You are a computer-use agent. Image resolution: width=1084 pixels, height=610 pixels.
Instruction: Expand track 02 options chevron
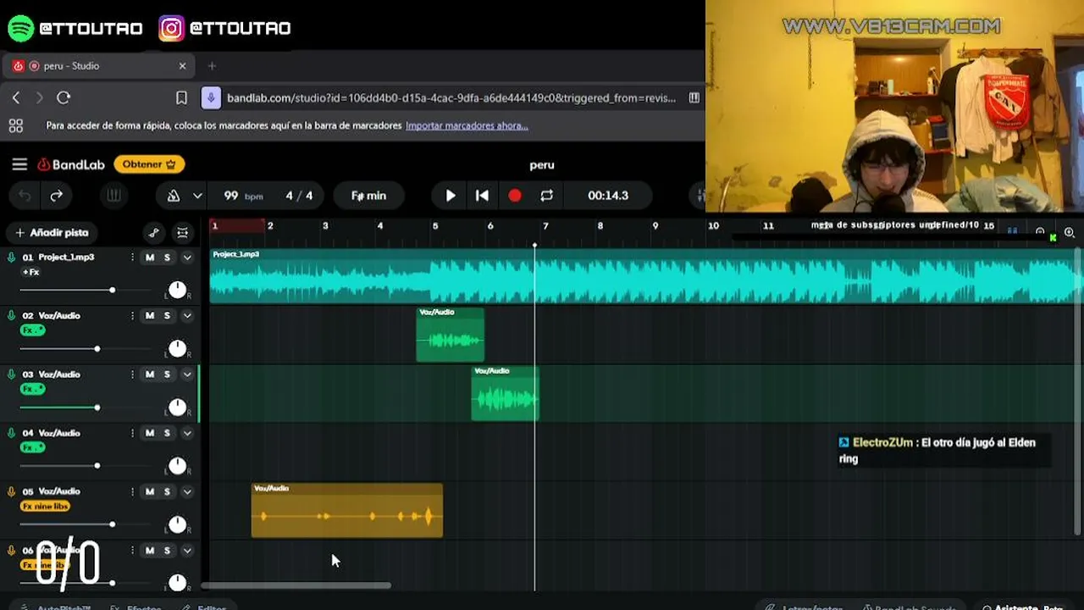coord(187,316)
